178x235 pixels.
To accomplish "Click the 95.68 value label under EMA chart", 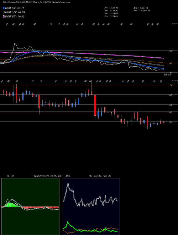I will tap(167, 74).
